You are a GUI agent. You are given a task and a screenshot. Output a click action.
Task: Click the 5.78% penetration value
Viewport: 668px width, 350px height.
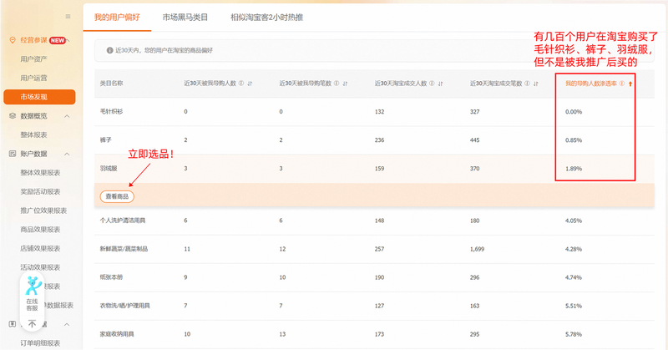[x=574, y=334]
